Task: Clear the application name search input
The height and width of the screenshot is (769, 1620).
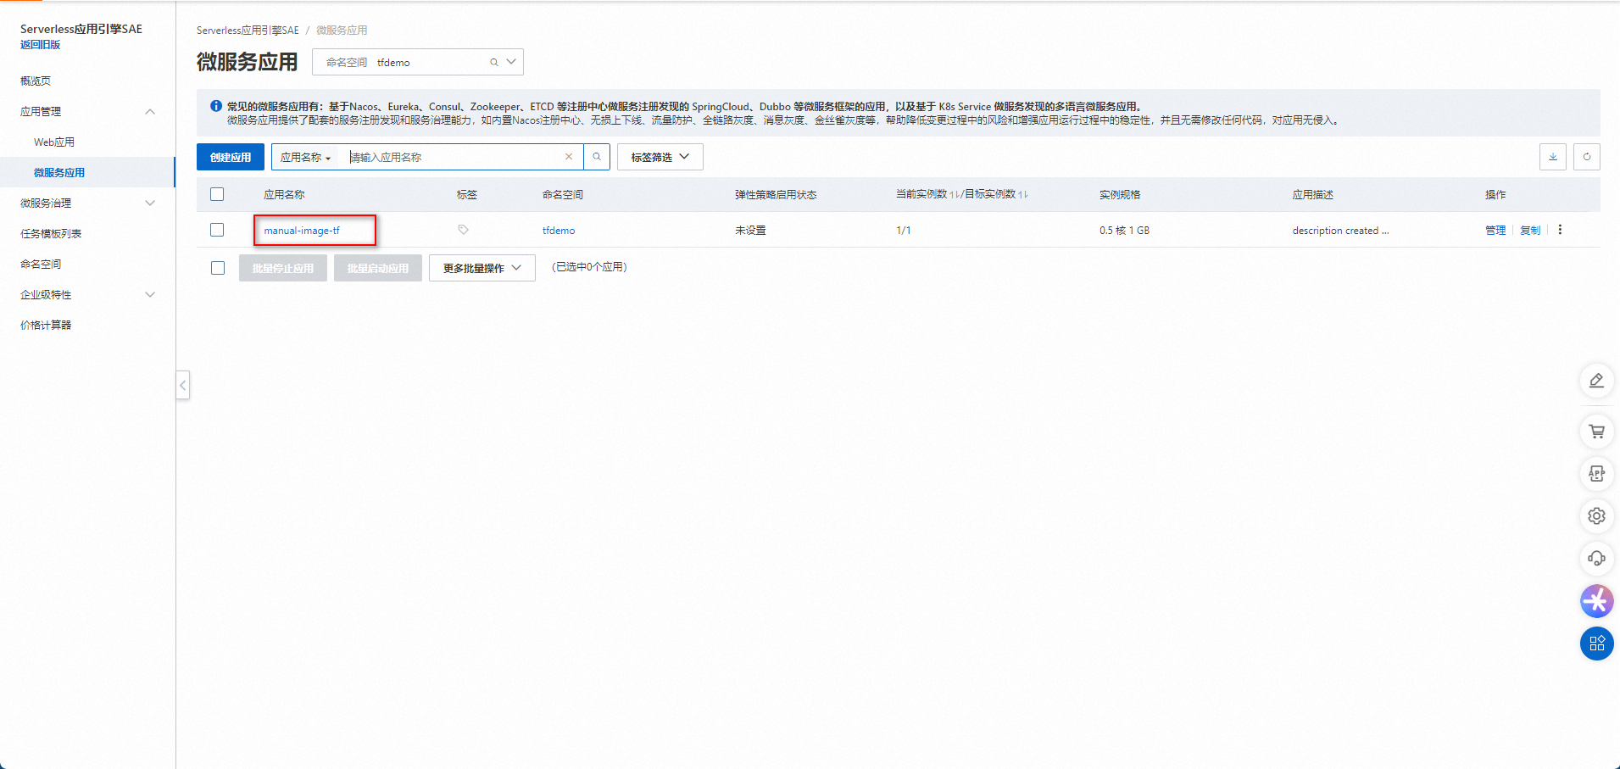Action: pos(569,157)
